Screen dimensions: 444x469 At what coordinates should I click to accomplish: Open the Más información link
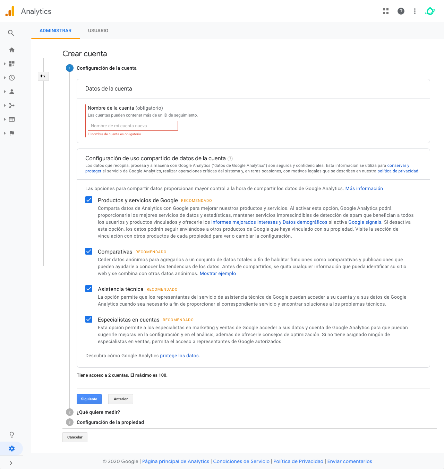tap(364, 188)
